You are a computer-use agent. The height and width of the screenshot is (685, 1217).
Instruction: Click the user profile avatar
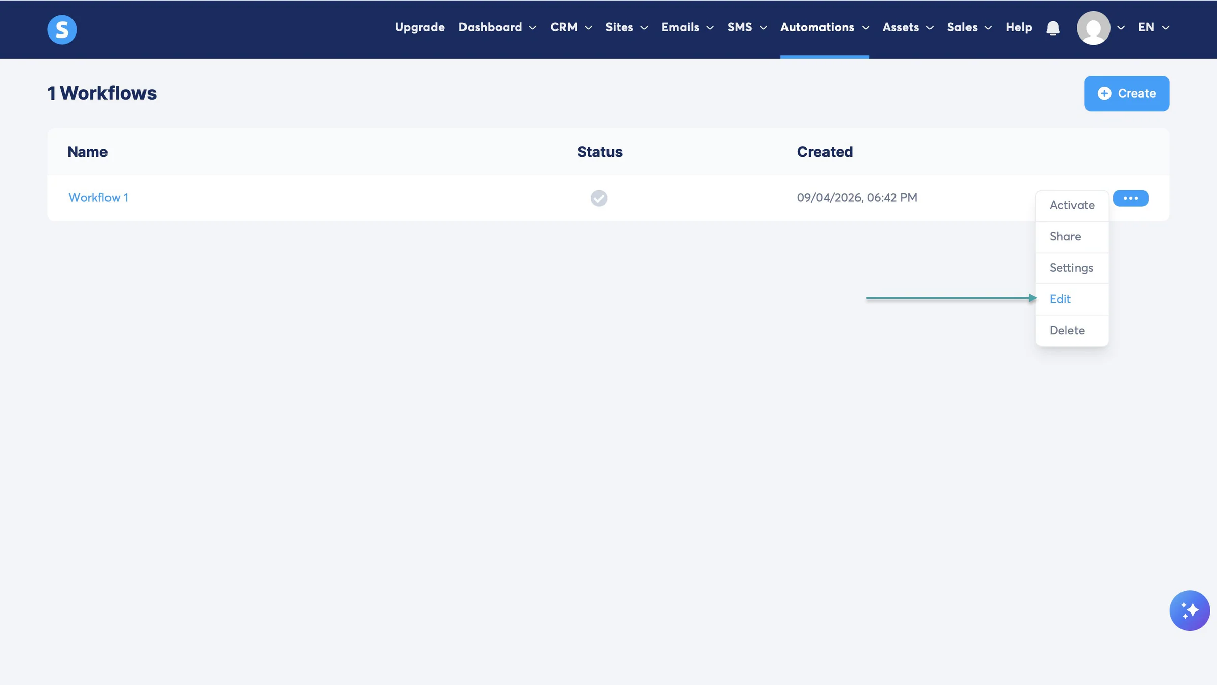click(1093, 28)
